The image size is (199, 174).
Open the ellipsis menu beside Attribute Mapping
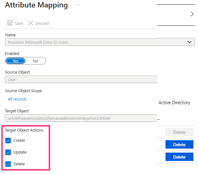[x=78, y=5]
